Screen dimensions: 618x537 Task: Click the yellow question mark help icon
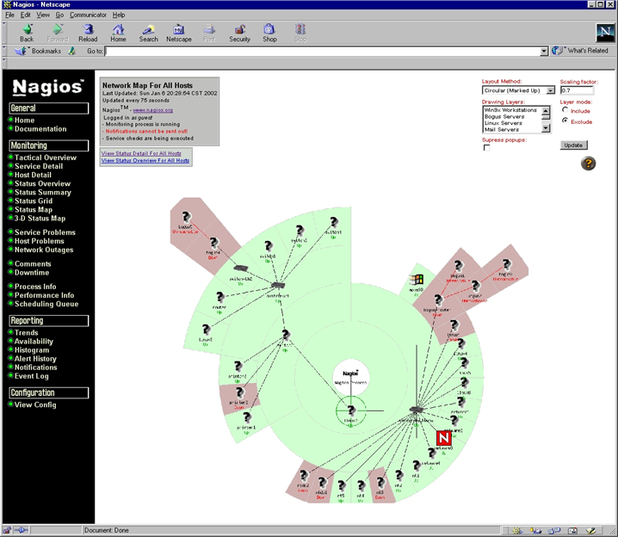point(589,164)
